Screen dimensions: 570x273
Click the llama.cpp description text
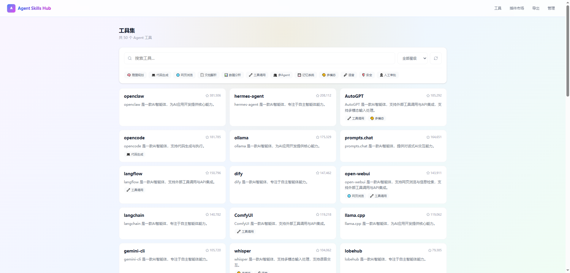[391, 224]
